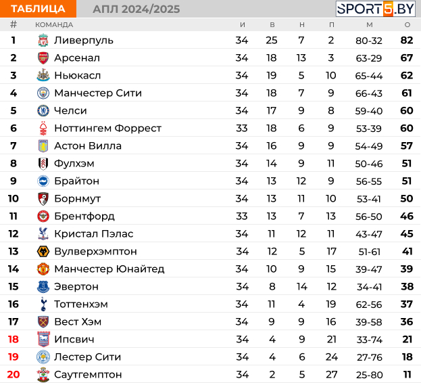
Task: Click the Newcastle club crest icon
Action: [x=43, y=76]
